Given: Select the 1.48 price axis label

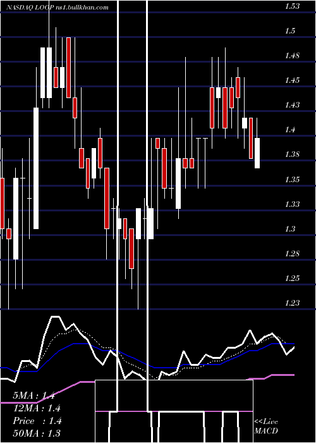Looking at the screenshot, I should pos(292,56).
